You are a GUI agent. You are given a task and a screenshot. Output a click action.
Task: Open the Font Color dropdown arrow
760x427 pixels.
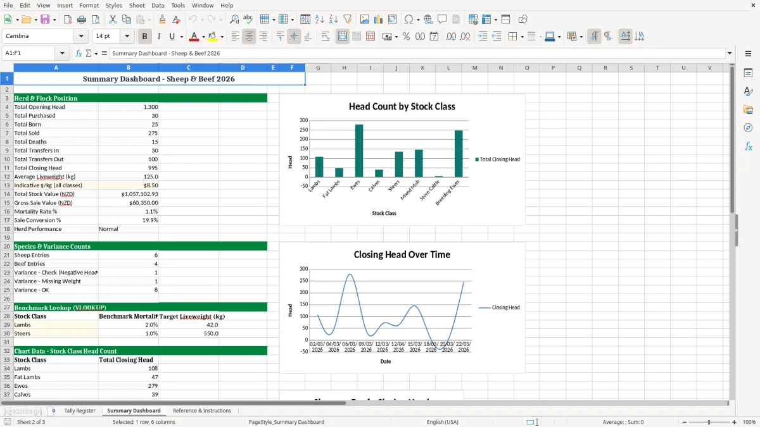click(x=203, y=37)
